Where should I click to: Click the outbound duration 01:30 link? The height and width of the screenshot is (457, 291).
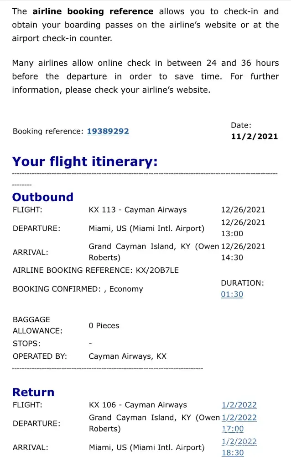(232, 294)
